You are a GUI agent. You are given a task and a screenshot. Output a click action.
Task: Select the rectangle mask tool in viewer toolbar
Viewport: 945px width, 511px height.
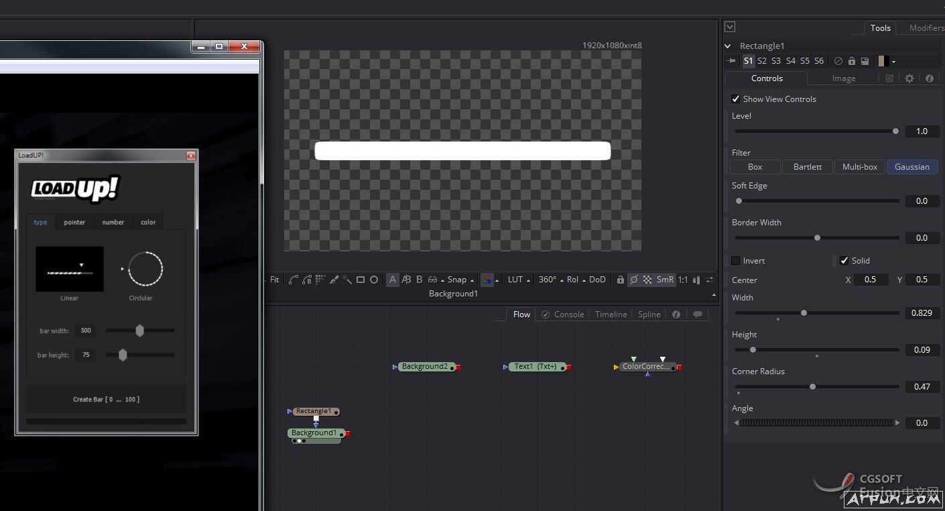[x=361, y=280]
